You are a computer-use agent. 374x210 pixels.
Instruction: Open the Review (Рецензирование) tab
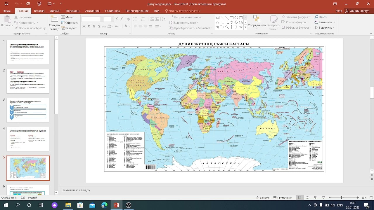tap(137, 11)
